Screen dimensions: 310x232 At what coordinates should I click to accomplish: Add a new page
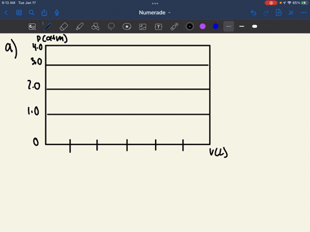(x=278, y=12)
